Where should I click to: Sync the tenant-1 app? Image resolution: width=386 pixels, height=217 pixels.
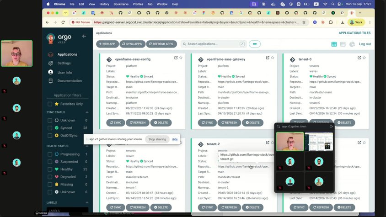[116, 207]
